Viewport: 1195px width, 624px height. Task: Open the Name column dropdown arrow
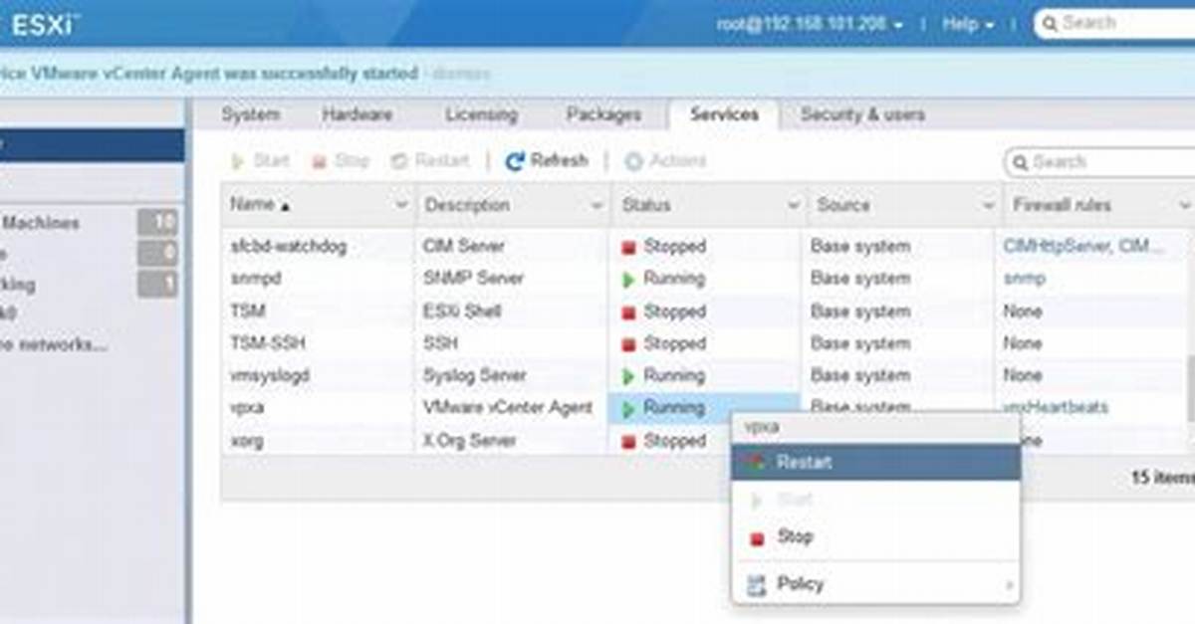pos(402,205)
